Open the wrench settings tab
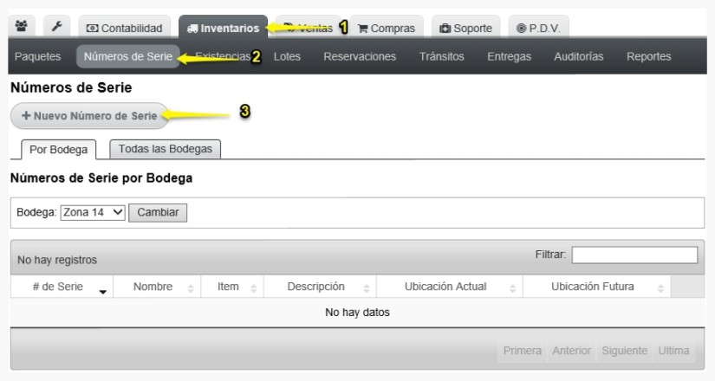Image resolution: width=715 pixels, height=381 pixels. click(x=57, y=27)
